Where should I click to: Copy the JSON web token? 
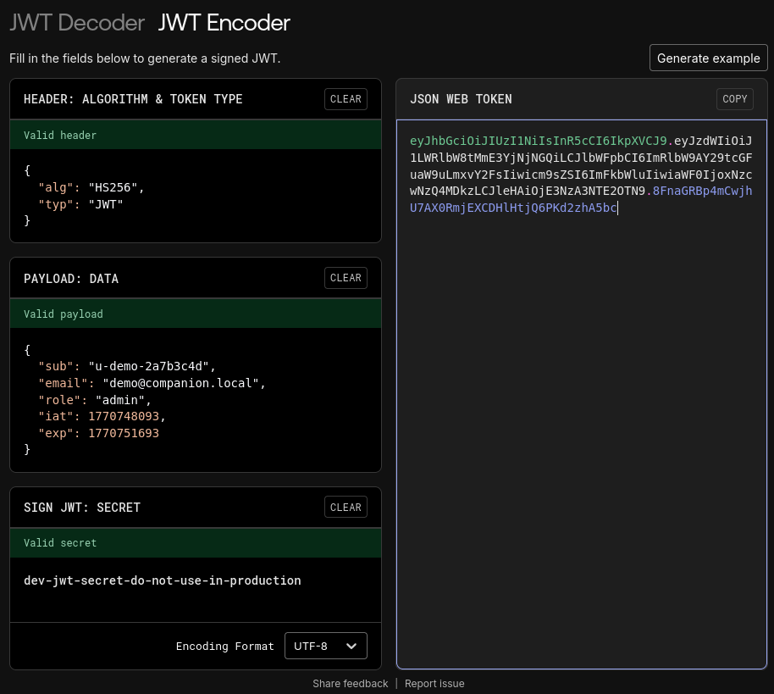(734, 99)
